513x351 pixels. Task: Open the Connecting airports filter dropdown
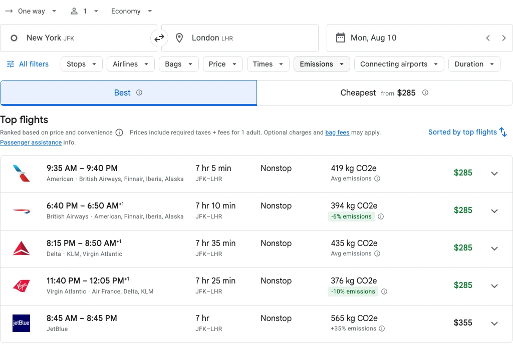[399, 64]
